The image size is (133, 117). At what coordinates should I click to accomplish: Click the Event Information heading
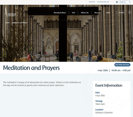109,86
